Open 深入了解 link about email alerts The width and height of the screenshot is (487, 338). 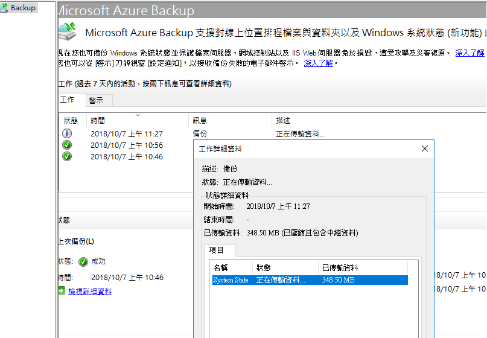318,63
